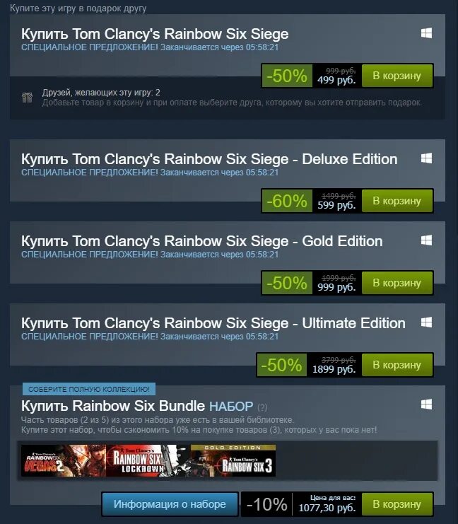Click СОБЕРИТЕ ПОЛНУЮ КОЛЛЕКЦИЮ banner label

point(89,389)
